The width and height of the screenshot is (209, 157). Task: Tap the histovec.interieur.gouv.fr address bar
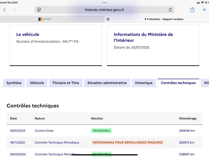104,10
